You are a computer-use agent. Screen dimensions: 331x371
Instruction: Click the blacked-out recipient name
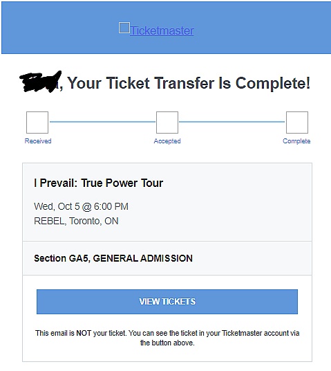click(40, 82)
